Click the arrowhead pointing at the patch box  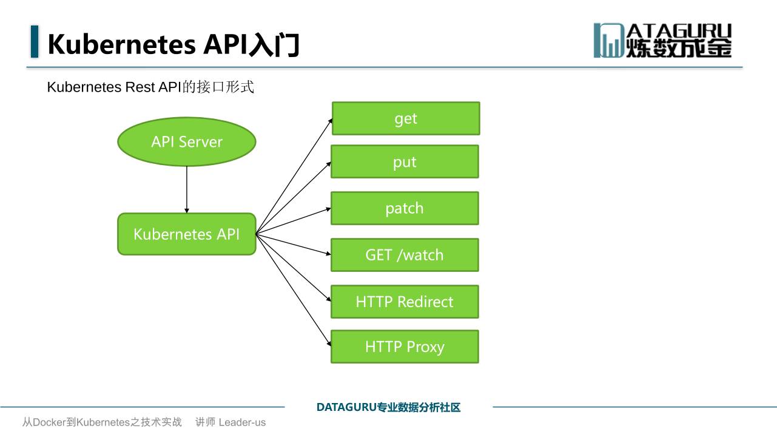pos(328,209)
